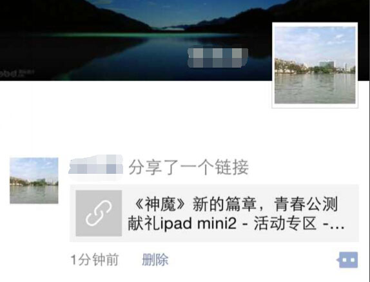
Task: Tap the gray link card background area
Action: coord(214,213)
